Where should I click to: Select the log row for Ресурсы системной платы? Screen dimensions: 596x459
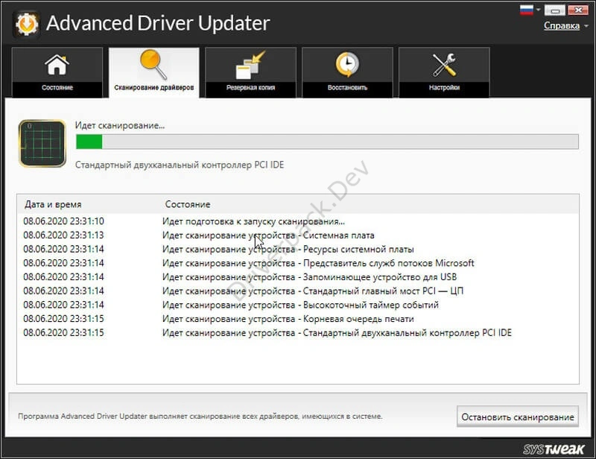pyautogui.click(x=297, y=249)
